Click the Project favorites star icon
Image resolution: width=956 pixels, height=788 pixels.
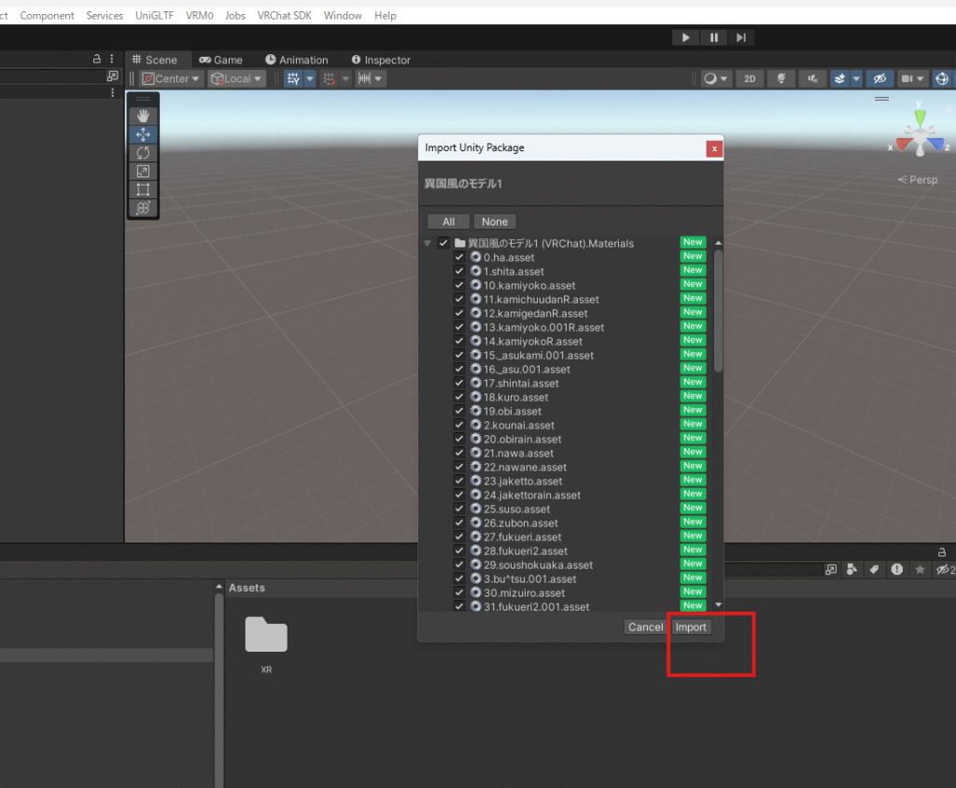[x=920, y=570]
